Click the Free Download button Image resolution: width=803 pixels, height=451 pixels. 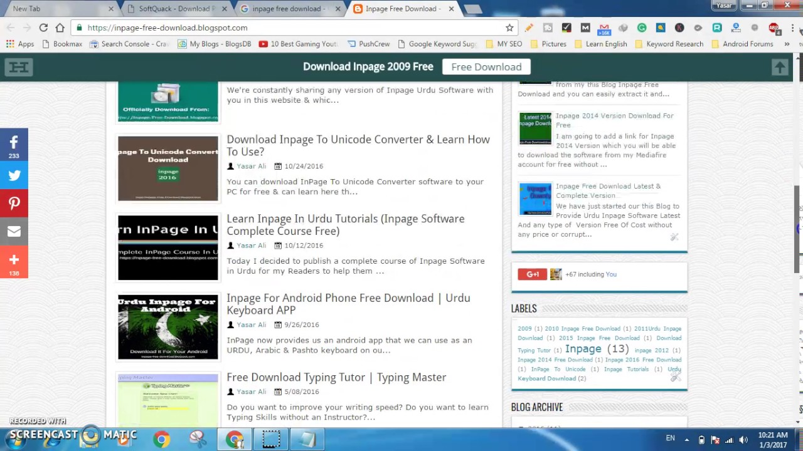(486, 67)
